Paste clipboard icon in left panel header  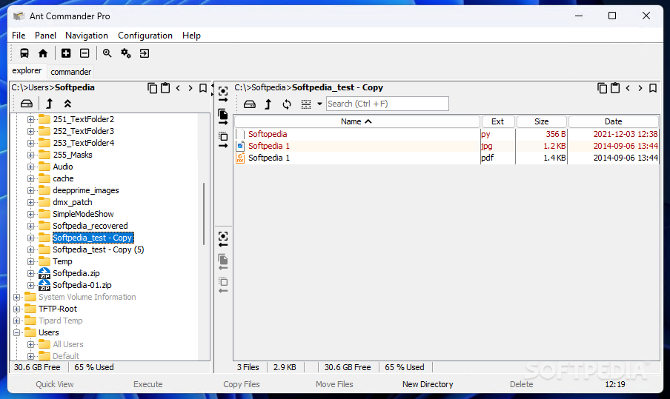165,88
